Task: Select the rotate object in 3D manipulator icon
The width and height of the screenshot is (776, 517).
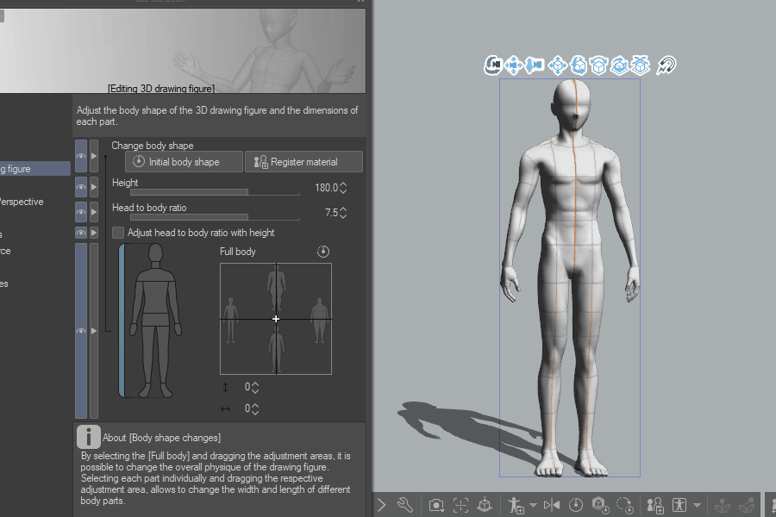Action: 579,65
